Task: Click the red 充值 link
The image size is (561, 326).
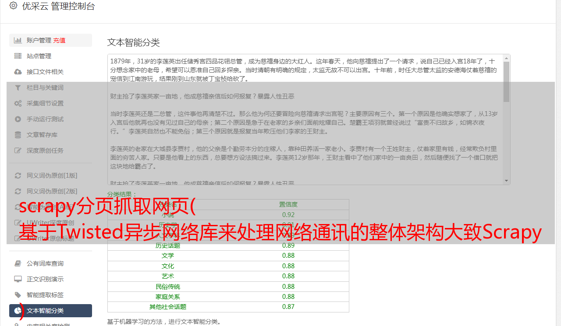Action: pyautogui.click(x=59, y=40)
